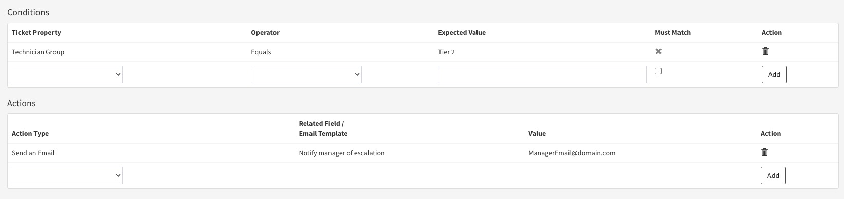The width and height of the screenshot is (844, 199).
Task: Click the Notify manager of escalation template
Action: (x=342, y=153)
